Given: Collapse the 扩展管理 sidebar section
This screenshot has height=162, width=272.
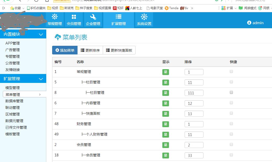Looking at the screenshot, I should point(41,79).
